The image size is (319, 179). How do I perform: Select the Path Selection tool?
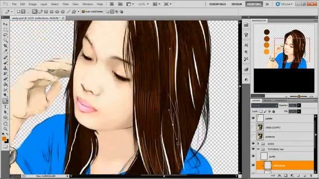tap(5, 112)
